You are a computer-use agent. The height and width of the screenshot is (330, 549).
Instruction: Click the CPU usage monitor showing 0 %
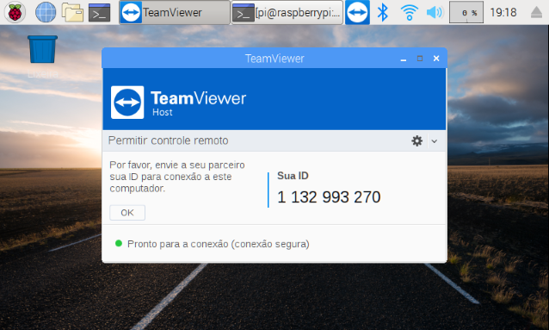(466, 12)
